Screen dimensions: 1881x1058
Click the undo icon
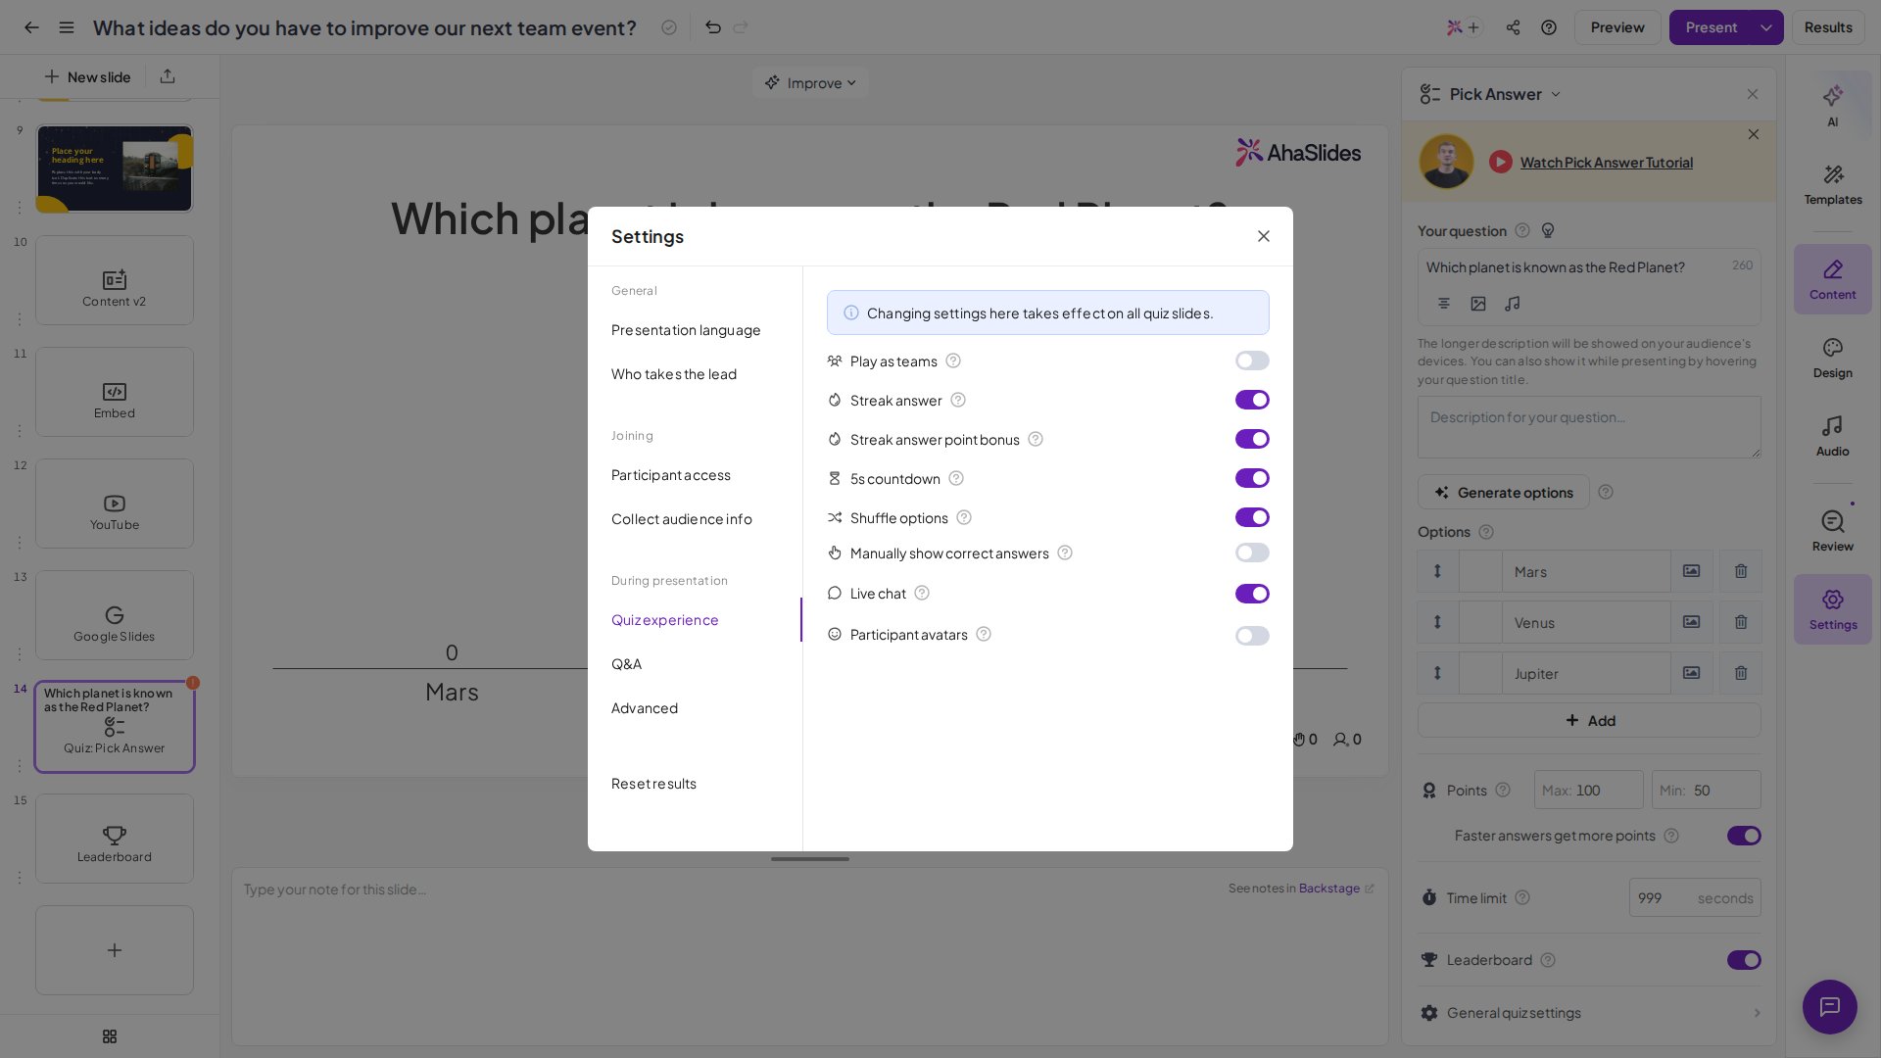coord(713,27)
